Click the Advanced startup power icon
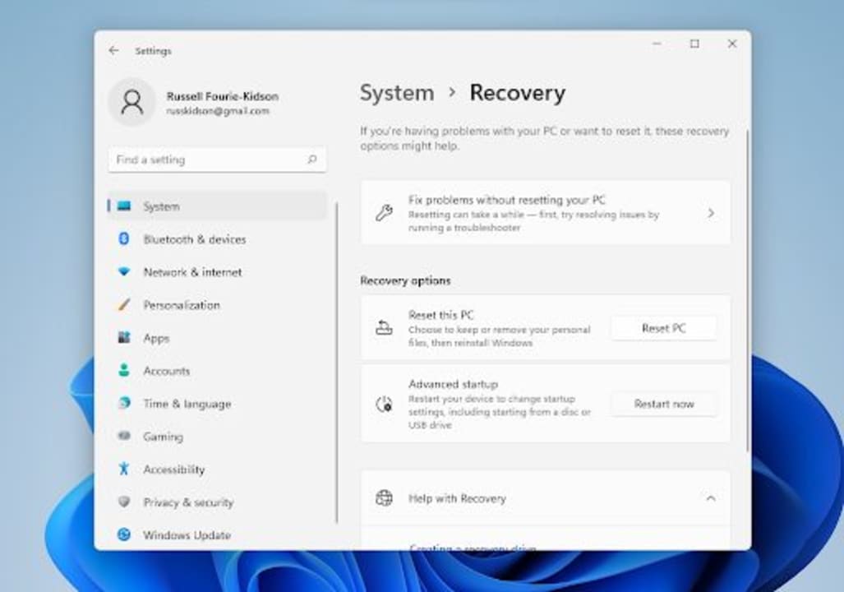The height and width of the screenshot is (592, 844). tap(382, 403)
